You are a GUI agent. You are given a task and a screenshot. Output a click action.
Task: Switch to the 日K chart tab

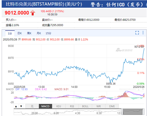tap(20, 33)
